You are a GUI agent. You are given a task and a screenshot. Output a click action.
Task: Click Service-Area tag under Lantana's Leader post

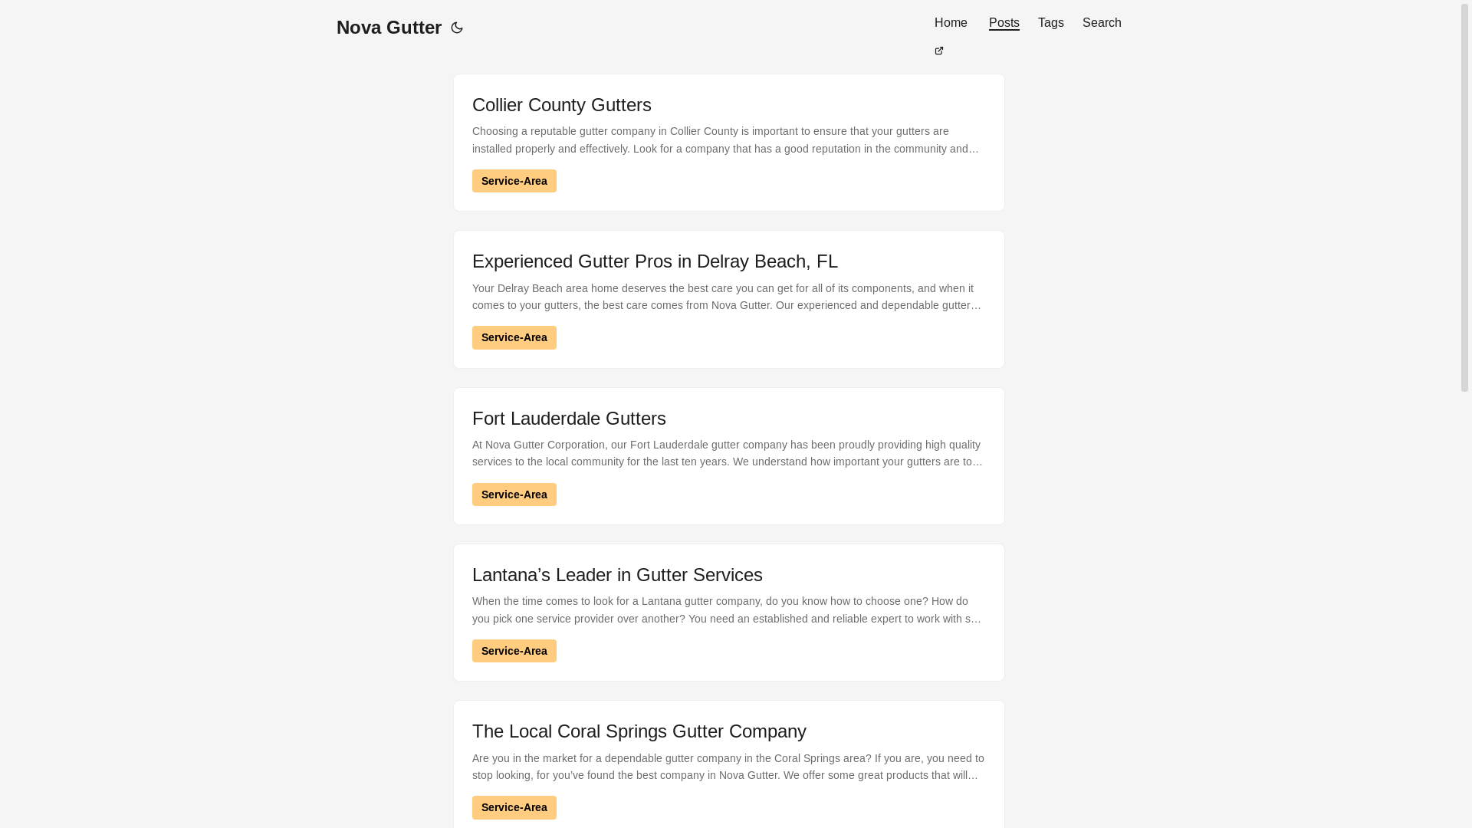514,651
